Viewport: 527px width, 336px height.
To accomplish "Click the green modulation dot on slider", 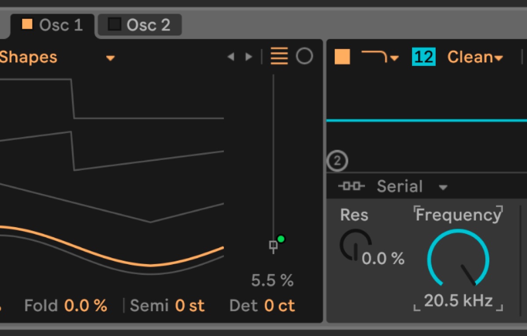I will tap(281, 239).
